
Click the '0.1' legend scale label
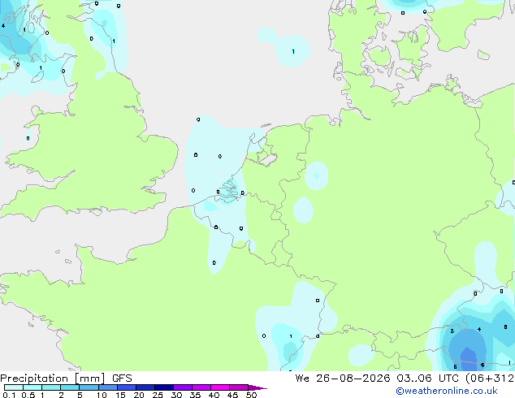pos(9,395)
